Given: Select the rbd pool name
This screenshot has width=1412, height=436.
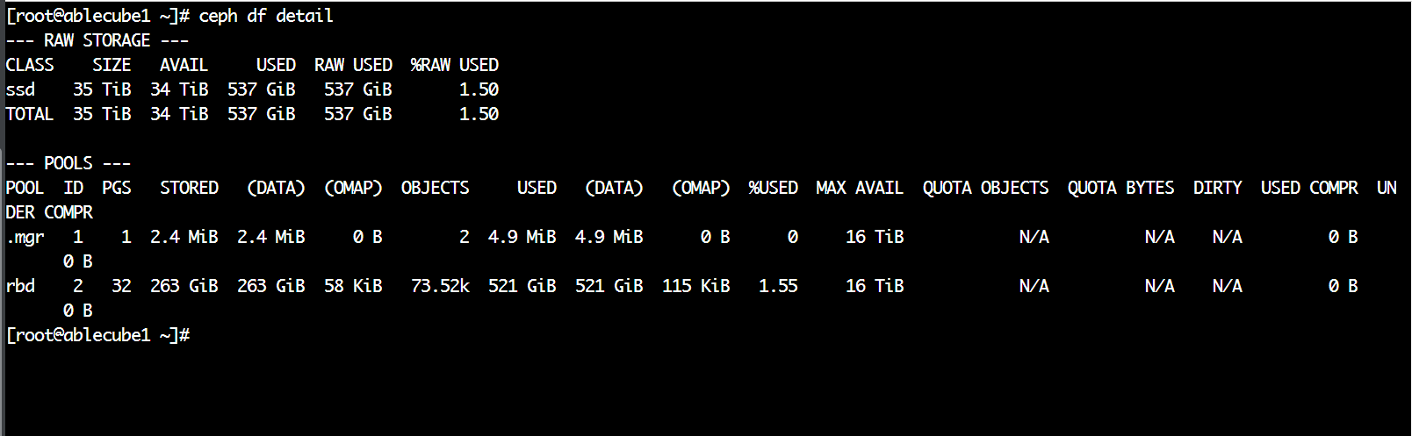Looking at the screenshot, I should pos(20,286).
